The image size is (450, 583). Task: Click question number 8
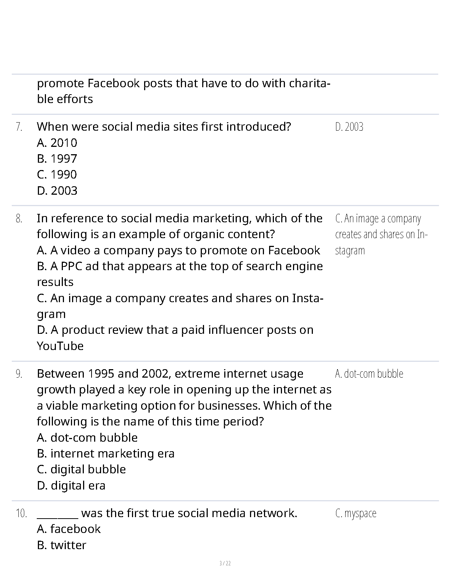[x=19, y=219]
